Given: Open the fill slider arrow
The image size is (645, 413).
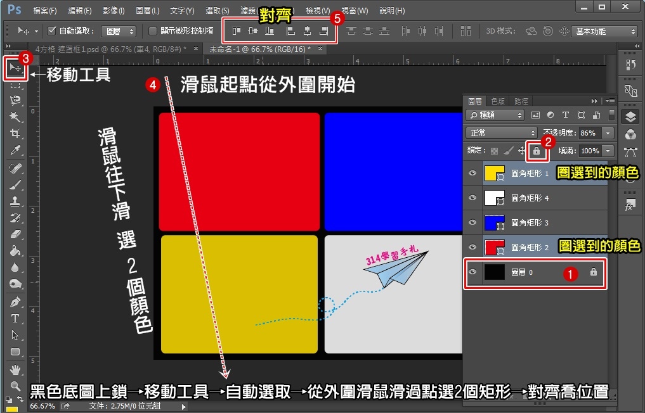Looking at the screenshot, I should [608, 151].
